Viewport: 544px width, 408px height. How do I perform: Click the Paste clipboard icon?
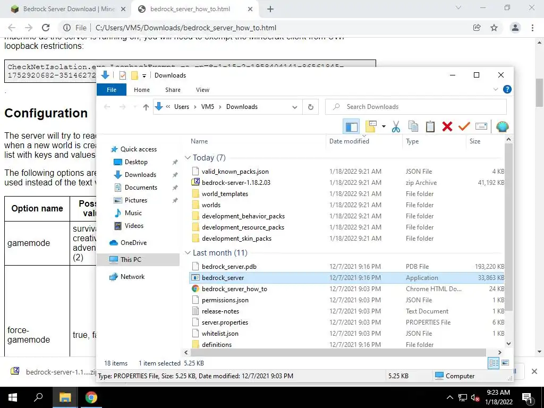tap(430, 126)
